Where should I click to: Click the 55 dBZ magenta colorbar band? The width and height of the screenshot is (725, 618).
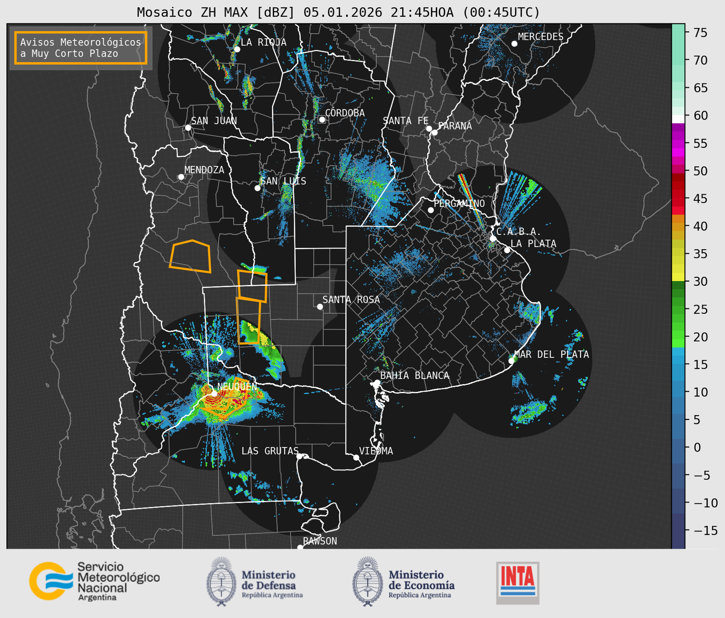pyautogui.click(x=678, y=144)
